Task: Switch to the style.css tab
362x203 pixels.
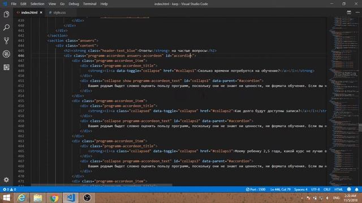Action: click(59, 12)
